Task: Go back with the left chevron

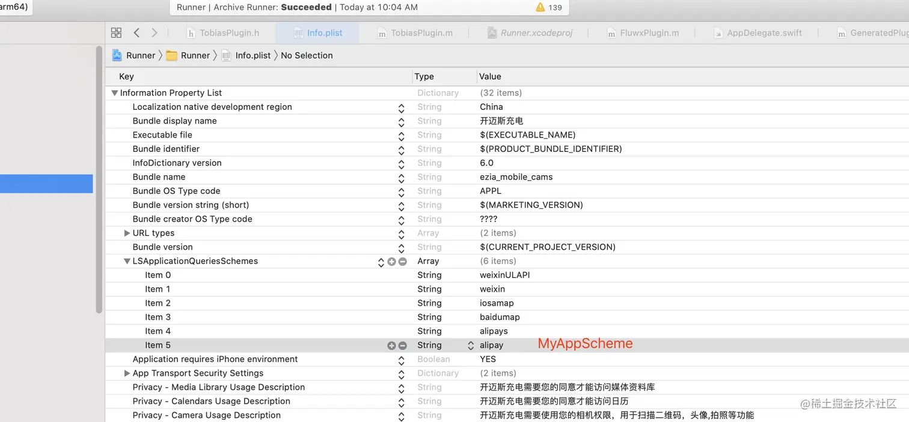Action: (136, 32)
